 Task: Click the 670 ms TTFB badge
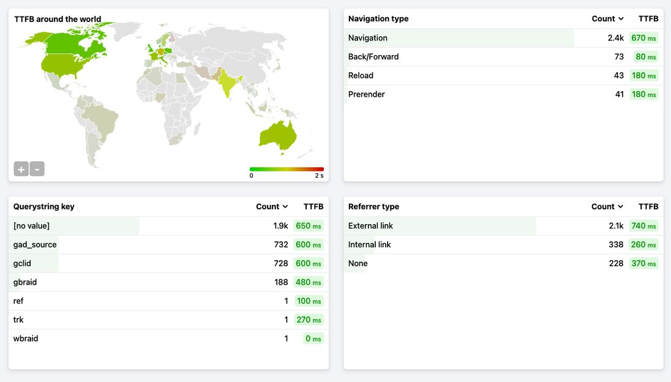[643, 38]
